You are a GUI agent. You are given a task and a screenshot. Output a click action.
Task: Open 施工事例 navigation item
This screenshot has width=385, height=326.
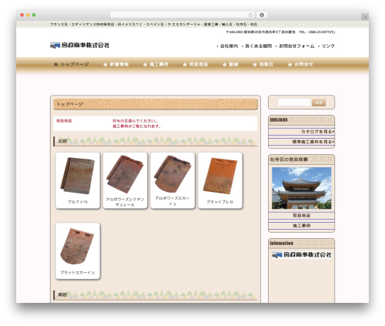156,64
